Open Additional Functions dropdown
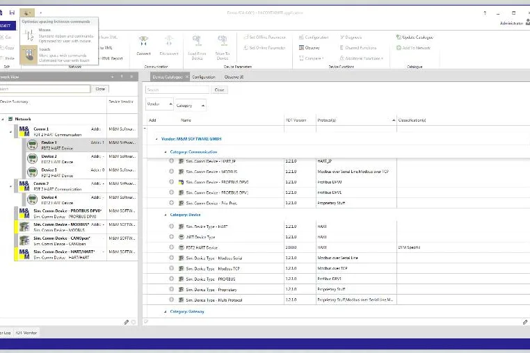The height and width of the screenshot is (353, 530). (x=362, y=58)
